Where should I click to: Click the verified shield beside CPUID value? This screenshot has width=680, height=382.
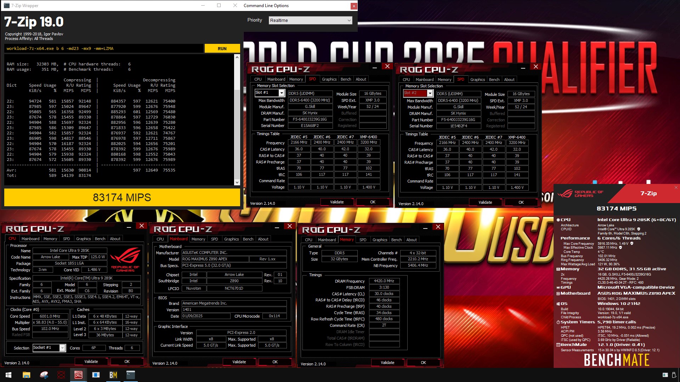pos(639,229)
